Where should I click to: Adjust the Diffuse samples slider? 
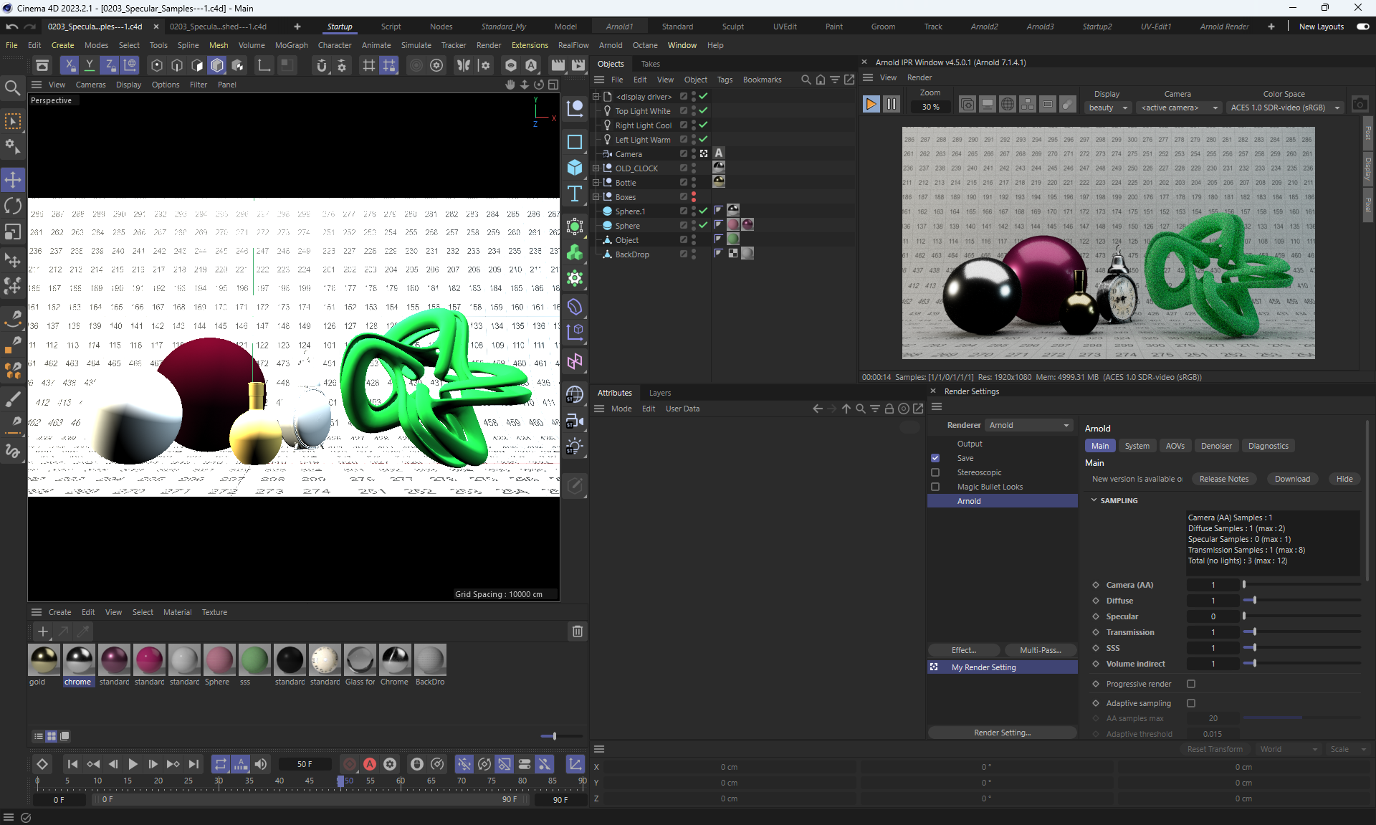tap(1254, 601)
